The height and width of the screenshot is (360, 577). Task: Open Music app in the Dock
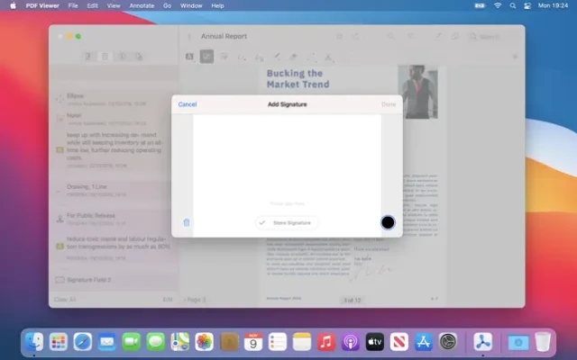click(x=326, y=342)
